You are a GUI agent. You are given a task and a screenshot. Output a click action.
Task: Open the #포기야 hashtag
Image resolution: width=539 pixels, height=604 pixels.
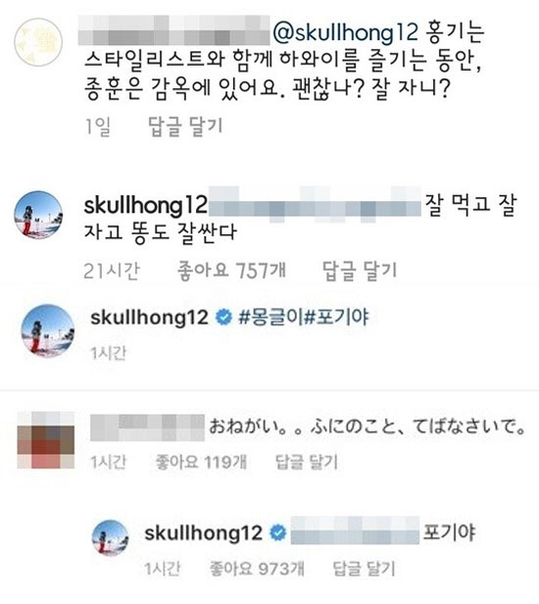[x=336, y=318]
